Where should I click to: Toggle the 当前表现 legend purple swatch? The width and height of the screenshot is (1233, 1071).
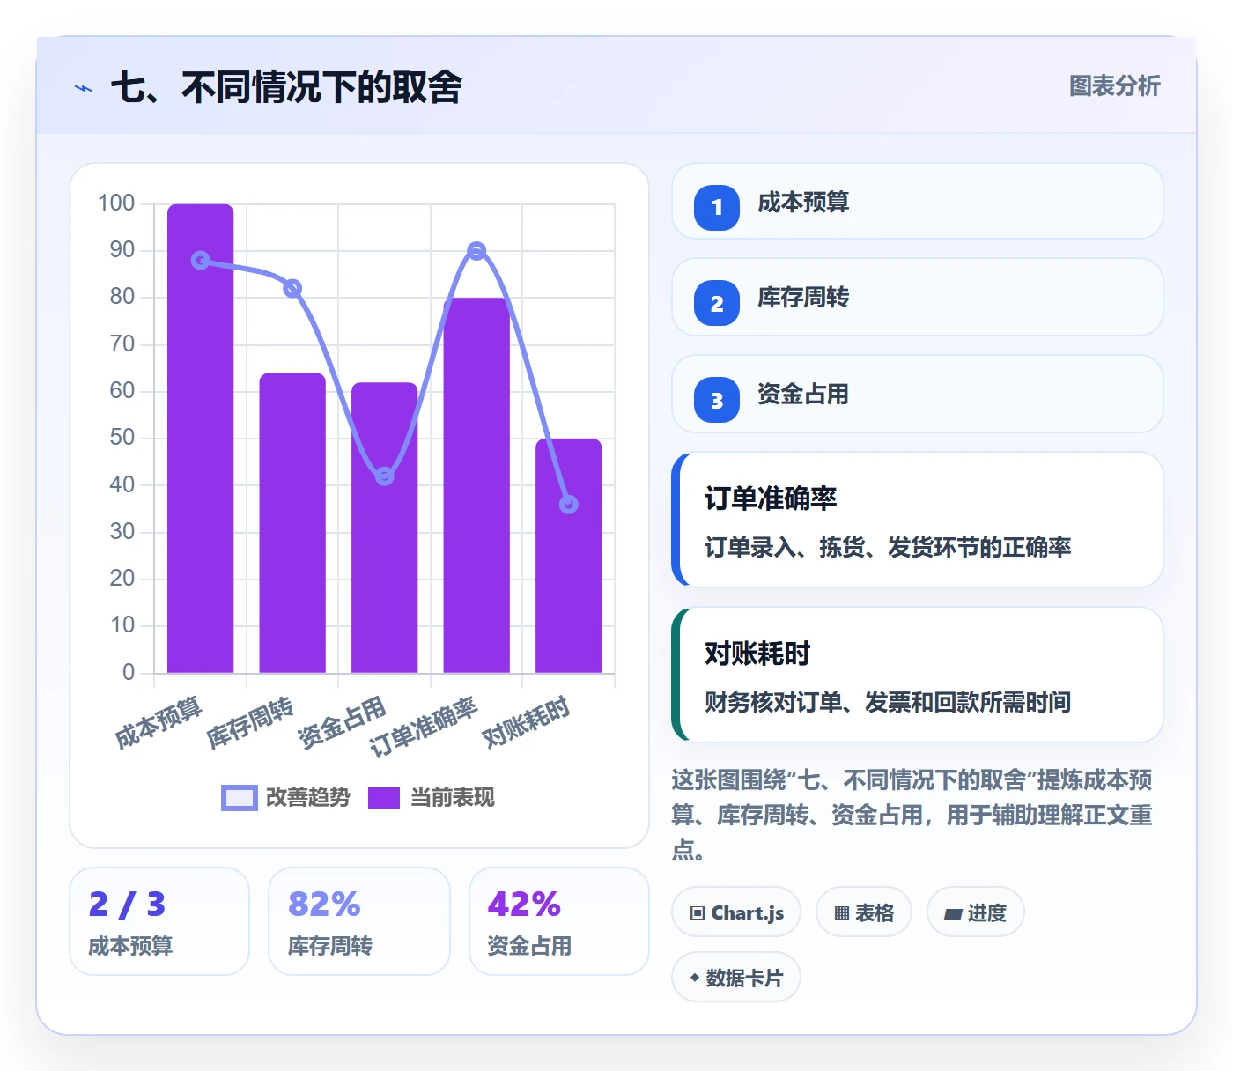[384, 797]
